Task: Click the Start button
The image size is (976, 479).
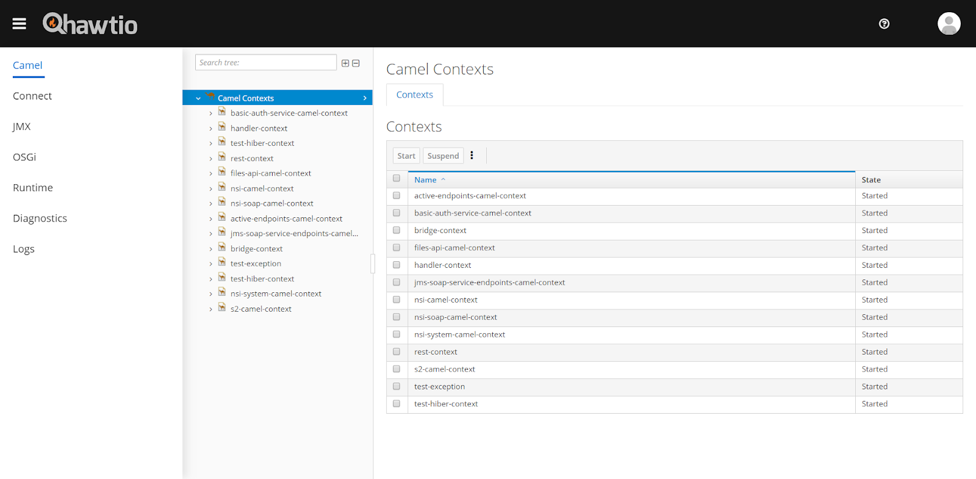Action: pos(406,156)
